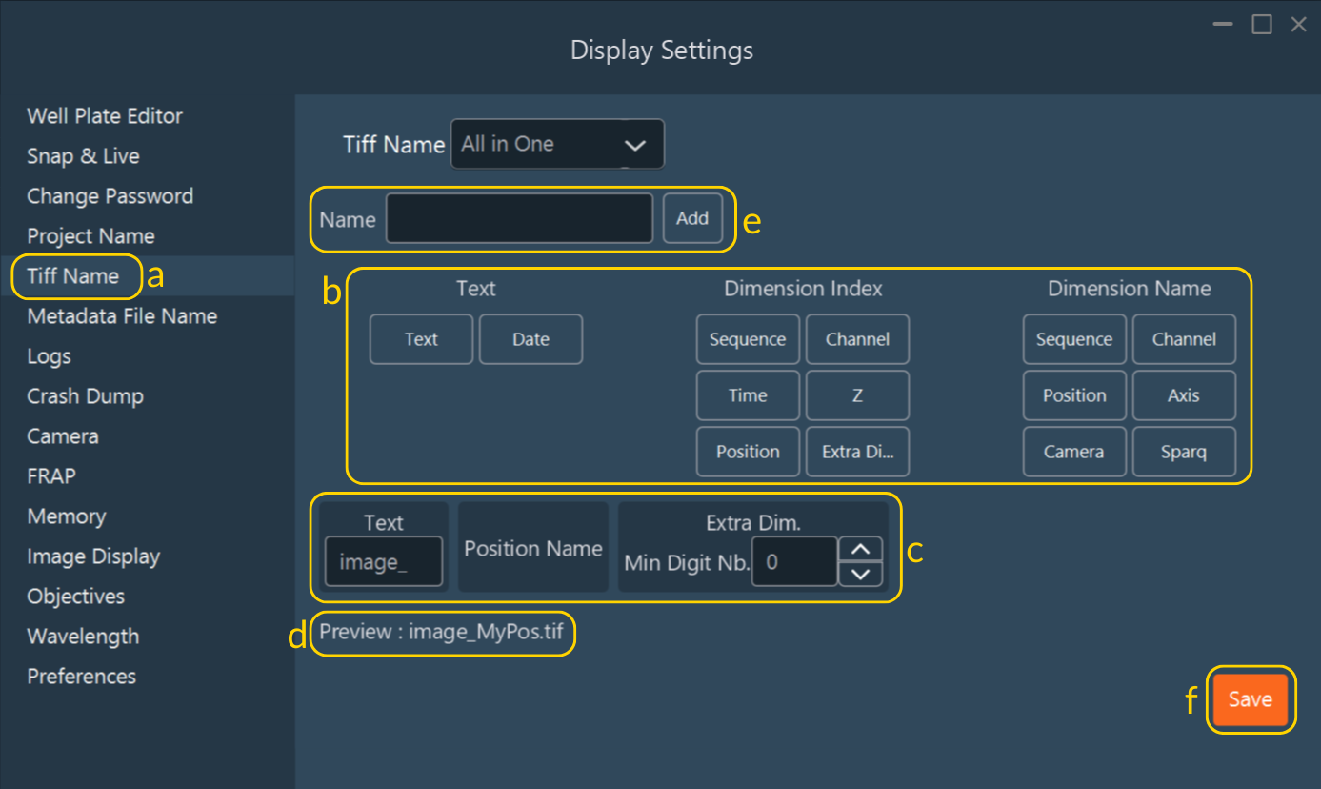Add Dimension Name Sparq element
The image size is (1321, 789).
1184,452
